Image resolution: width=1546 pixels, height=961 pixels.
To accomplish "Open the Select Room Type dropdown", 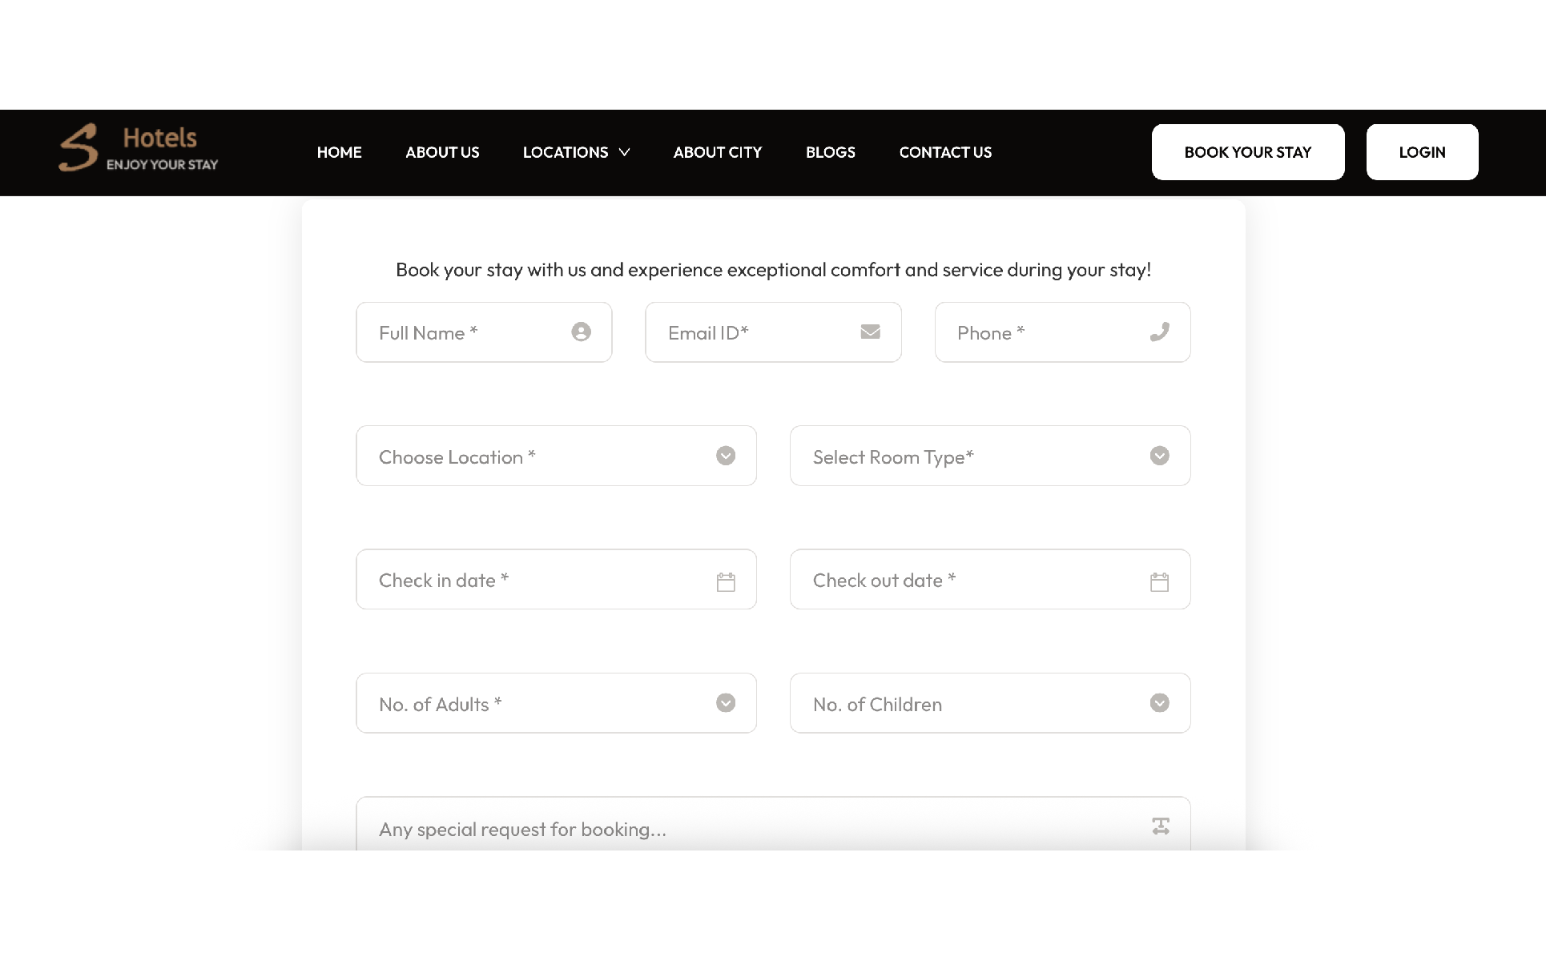I will [989, 456].
